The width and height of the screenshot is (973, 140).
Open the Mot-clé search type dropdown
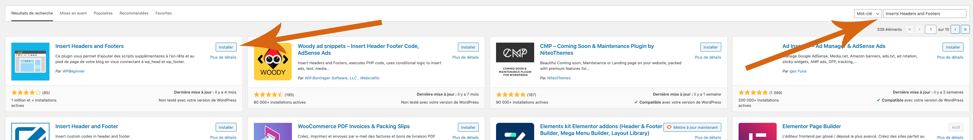868,14
